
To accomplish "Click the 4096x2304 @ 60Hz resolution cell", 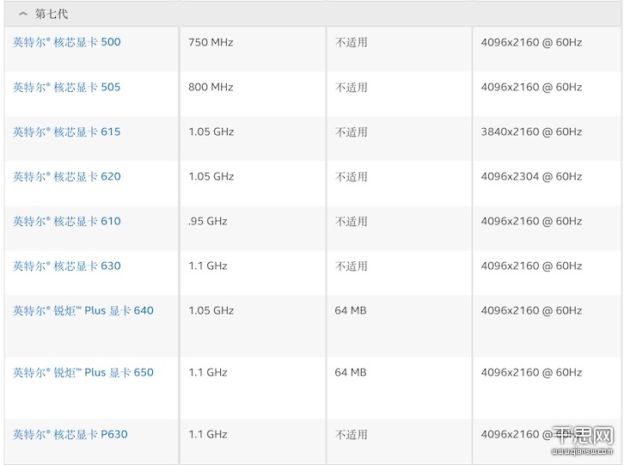I will coord(531,176).
